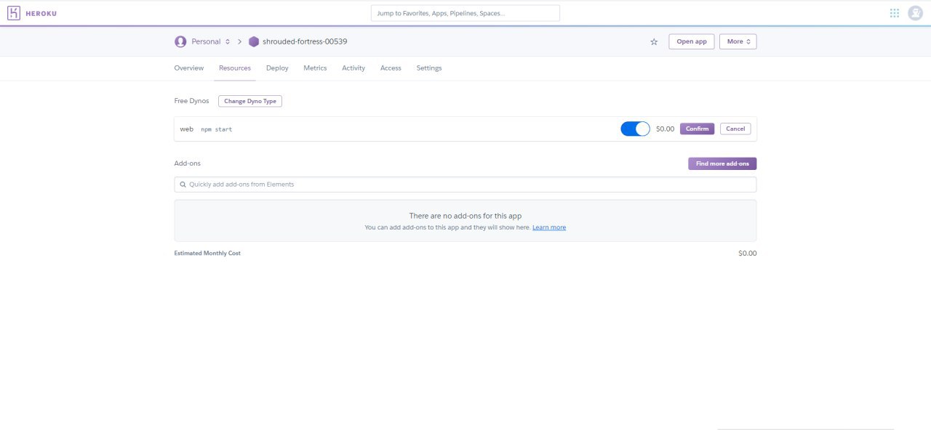
Task: Focus the Quickly add add-ons search field
Action: [465, 184]
